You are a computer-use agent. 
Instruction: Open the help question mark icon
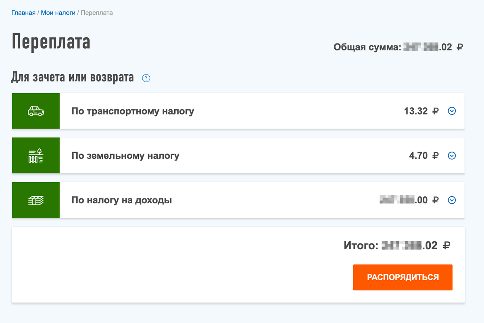[146, 78]
